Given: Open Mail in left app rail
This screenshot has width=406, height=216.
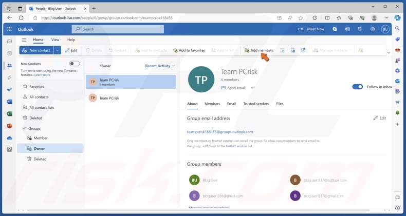Looking at the screenshot, I should (x=10, y=42).
